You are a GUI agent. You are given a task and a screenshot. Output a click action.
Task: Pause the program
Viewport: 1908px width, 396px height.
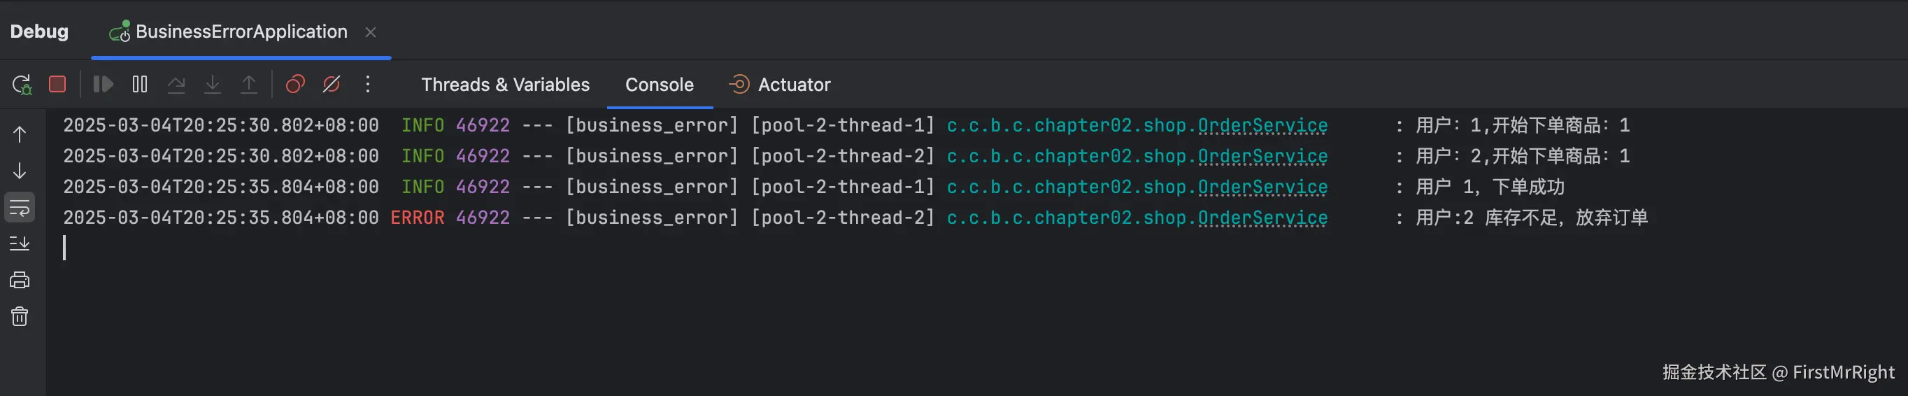click(x=139, y=85)
